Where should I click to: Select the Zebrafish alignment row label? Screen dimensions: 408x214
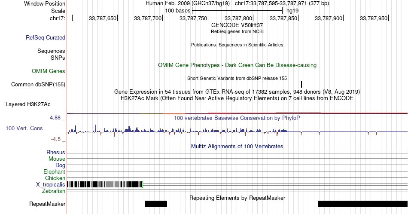point(54,191)
